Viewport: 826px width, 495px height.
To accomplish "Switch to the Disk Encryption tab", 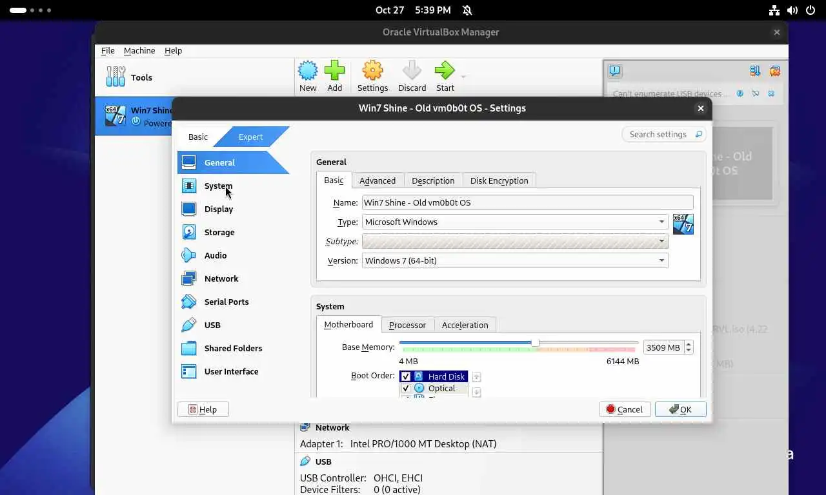I will click(x=499, y=180).
